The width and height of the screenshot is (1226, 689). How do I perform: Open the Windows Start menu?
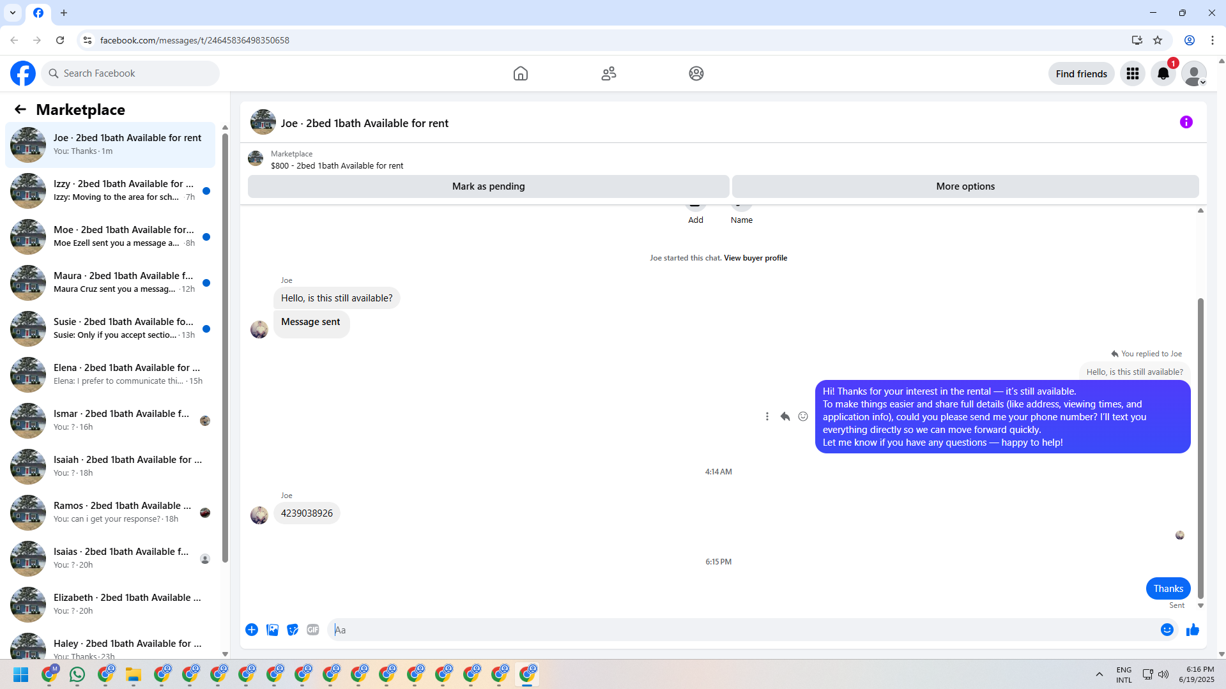tap(20, 674)
